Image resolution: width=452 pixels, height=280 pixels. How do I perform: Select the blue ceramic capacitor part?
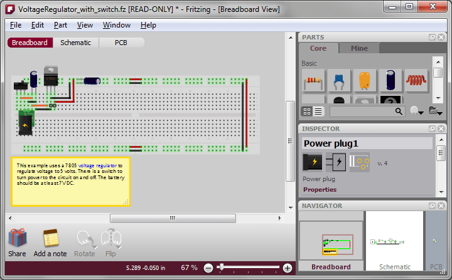[339, 80]
